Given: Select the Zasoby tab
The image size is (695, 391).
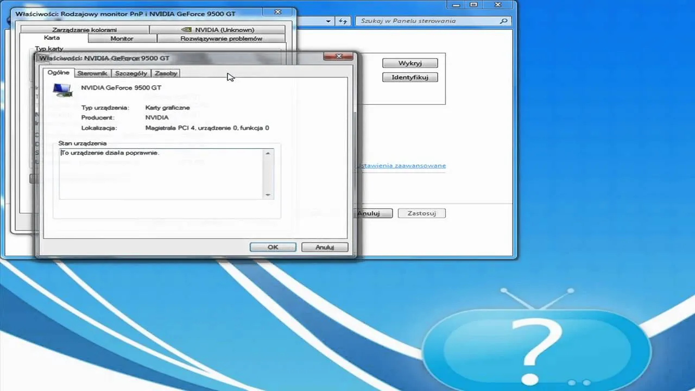Looking at the screenshot, I should (x=166, y=73).
